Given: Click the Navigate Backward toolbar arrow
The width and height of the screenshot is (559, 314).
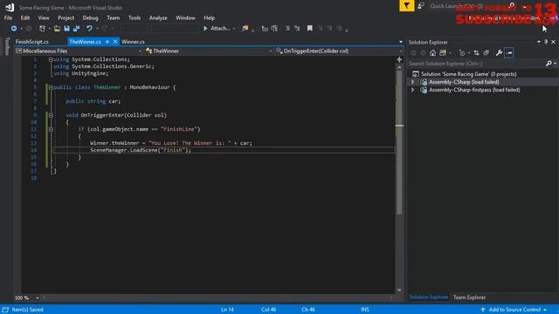Looking at the screenshot, I should (x=14, y=29).
